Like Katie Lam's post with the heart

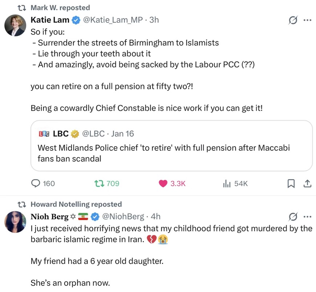point(163,184)
